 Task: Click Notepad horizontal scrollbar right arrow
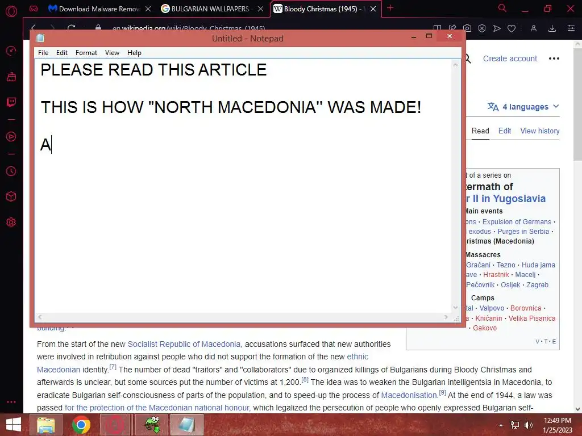(446, 317)
